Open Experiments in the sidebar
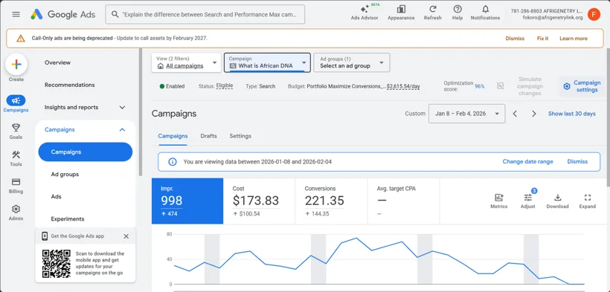610x292 pixels. tap(68, 219)
